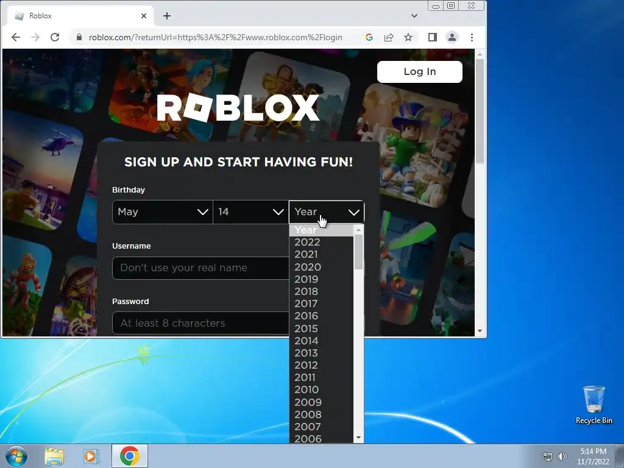The width and height of the screenshot is (624, 468).
Task: Open a new tab with plus button
Action: (x=167, y=16)
